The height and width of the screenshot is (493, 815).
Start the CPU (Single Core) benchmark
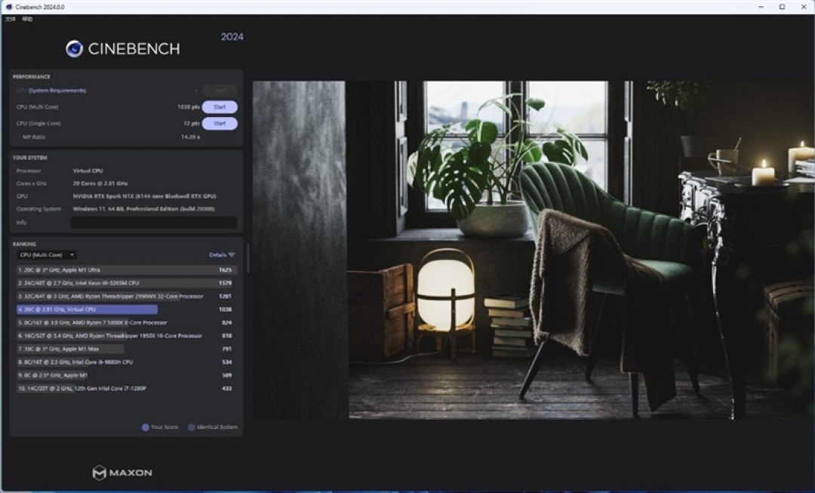(x=220, y=124)
